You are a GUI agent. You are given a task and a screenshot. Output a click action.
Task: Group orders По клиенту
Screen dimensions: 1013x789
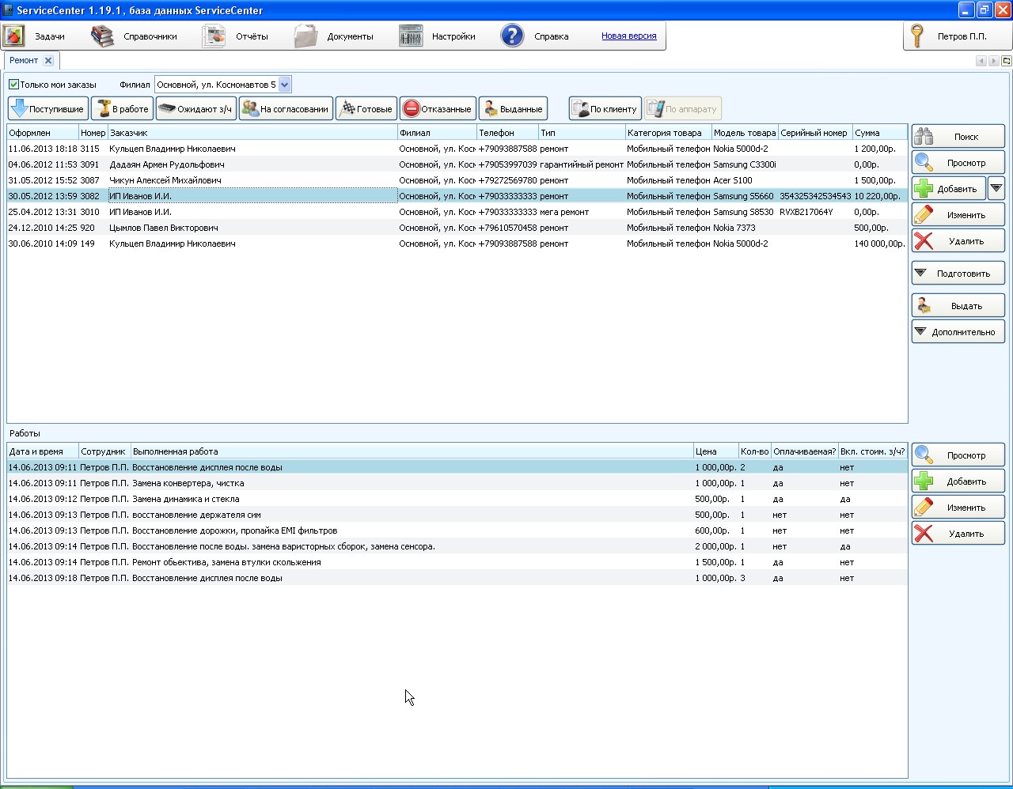click(605, 109)
